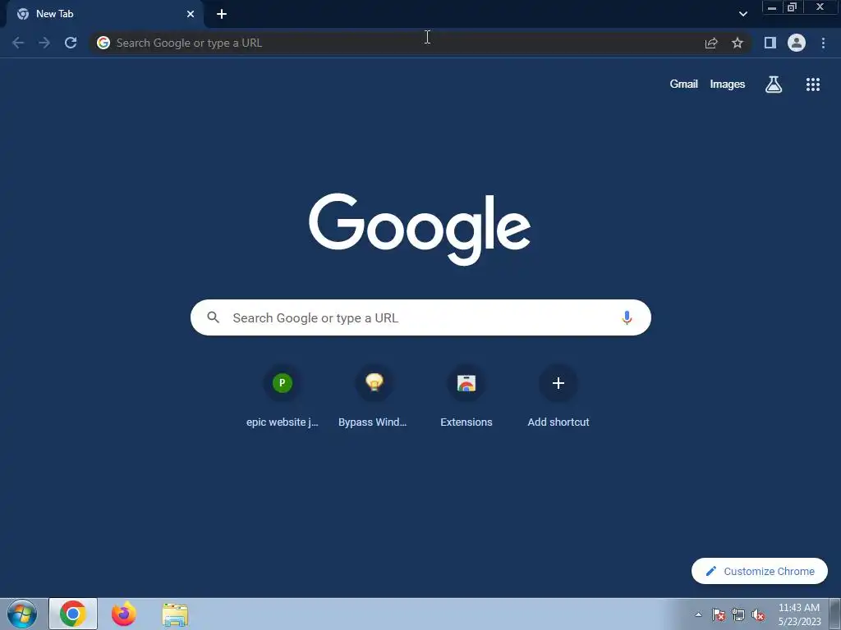The width and height of the screenshot is (841, 630).
Task: Open Chrome's three-dot menu
Action: point(823,43)
